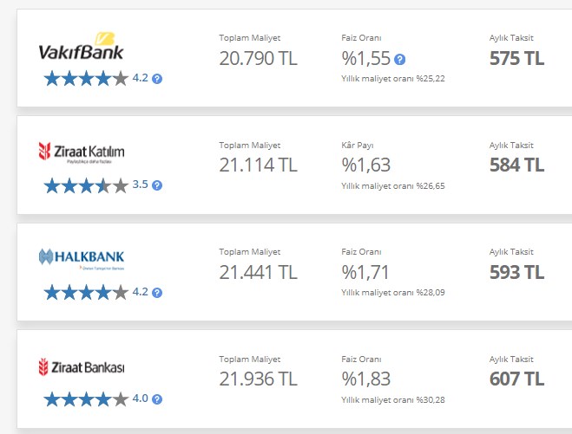Select VakıfBank total cost 20.790 TL
Image resolution: width=572 pixels, height=434 pixels.
[259, 58]
